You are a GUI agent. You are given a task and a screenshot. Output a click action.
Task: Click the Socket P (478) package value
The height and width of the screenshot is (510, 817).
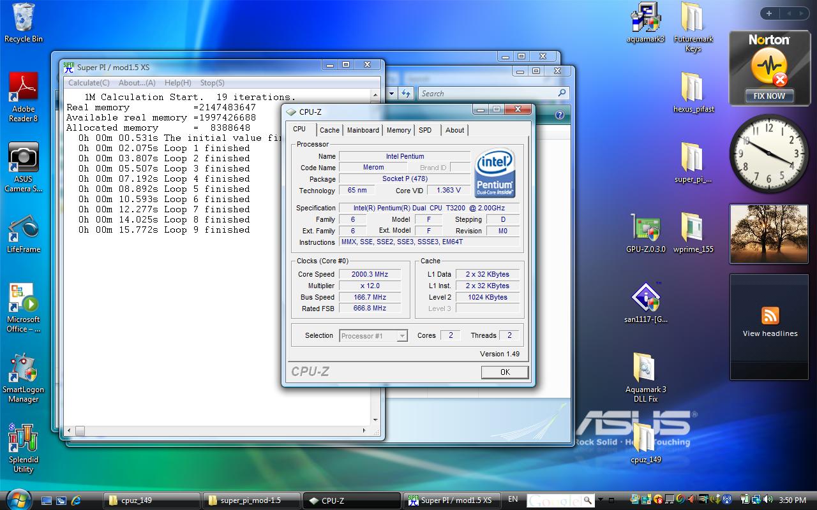click(405, 178)
